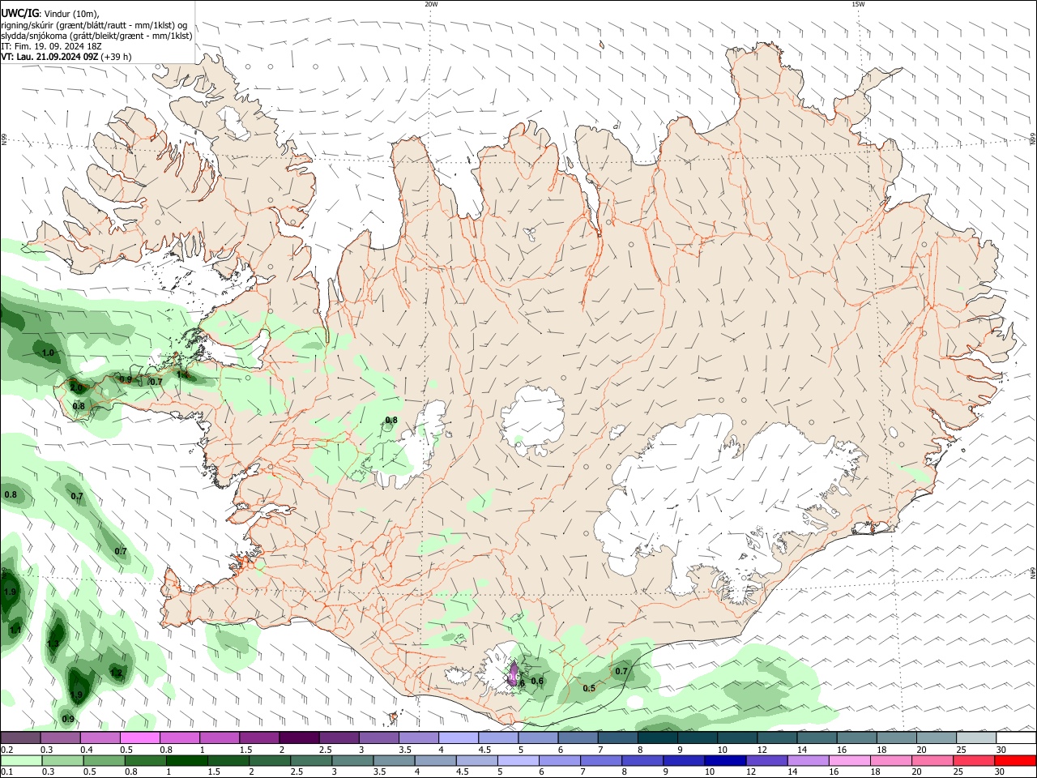Image resolution: width=1037 pixels, height=778 pixels.
Task: Click the 1.2 precipitation value over the sea
Action: [116, 673]
